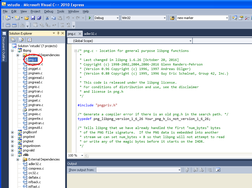Click the Open File folder icon

coord(27,18)
